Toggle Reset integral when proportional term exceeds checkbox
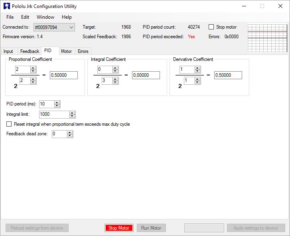 coord(9,124)
